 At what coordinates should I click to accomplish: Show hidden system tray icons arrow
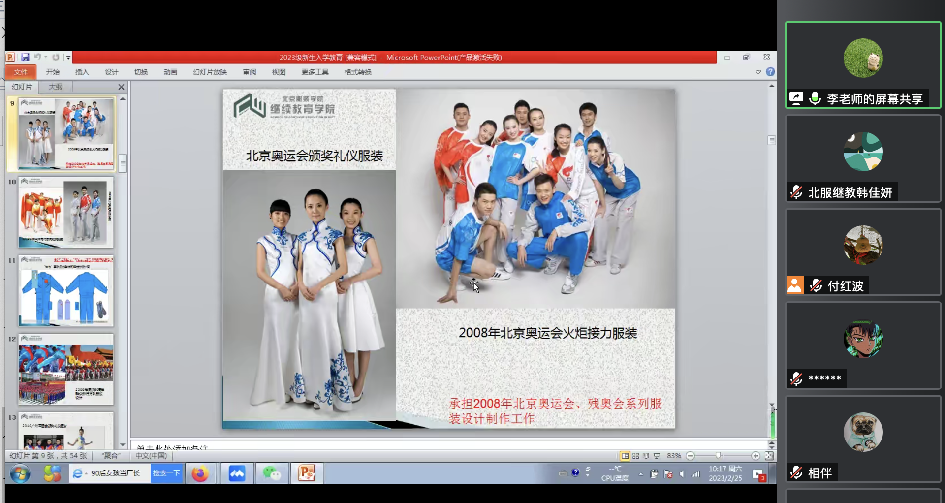pos(640,474)
